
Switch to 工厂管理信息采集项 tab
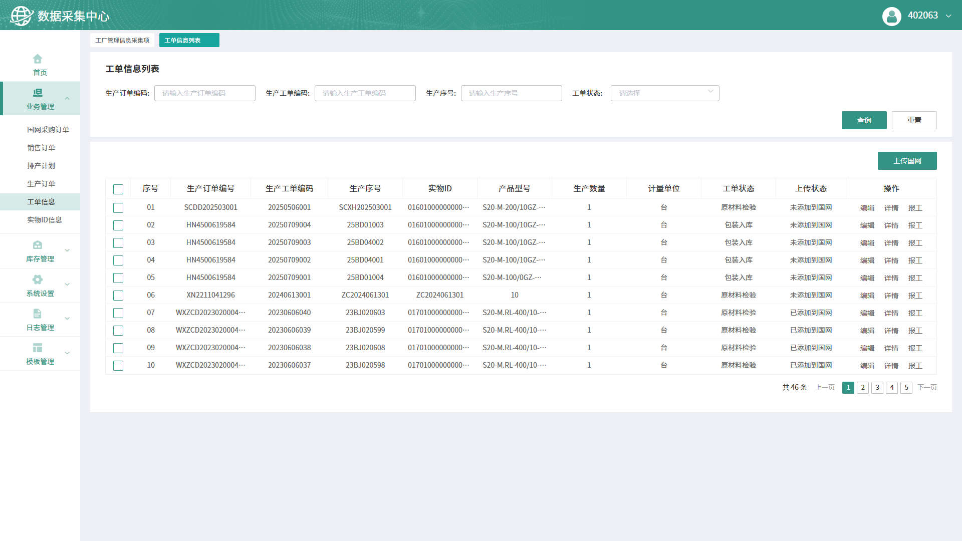[x=122, y=41]
